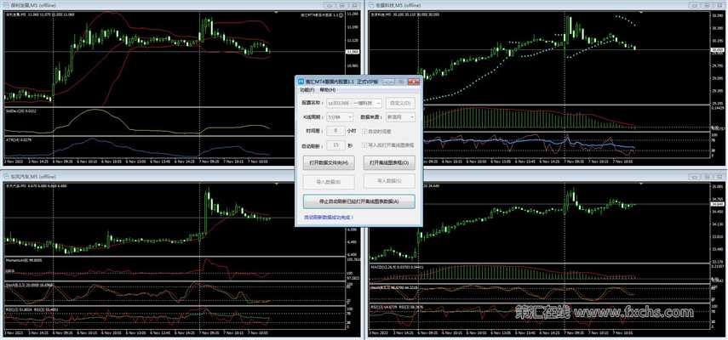Maximize the MACD Stoch RSI chart window

tap(707, 177)
